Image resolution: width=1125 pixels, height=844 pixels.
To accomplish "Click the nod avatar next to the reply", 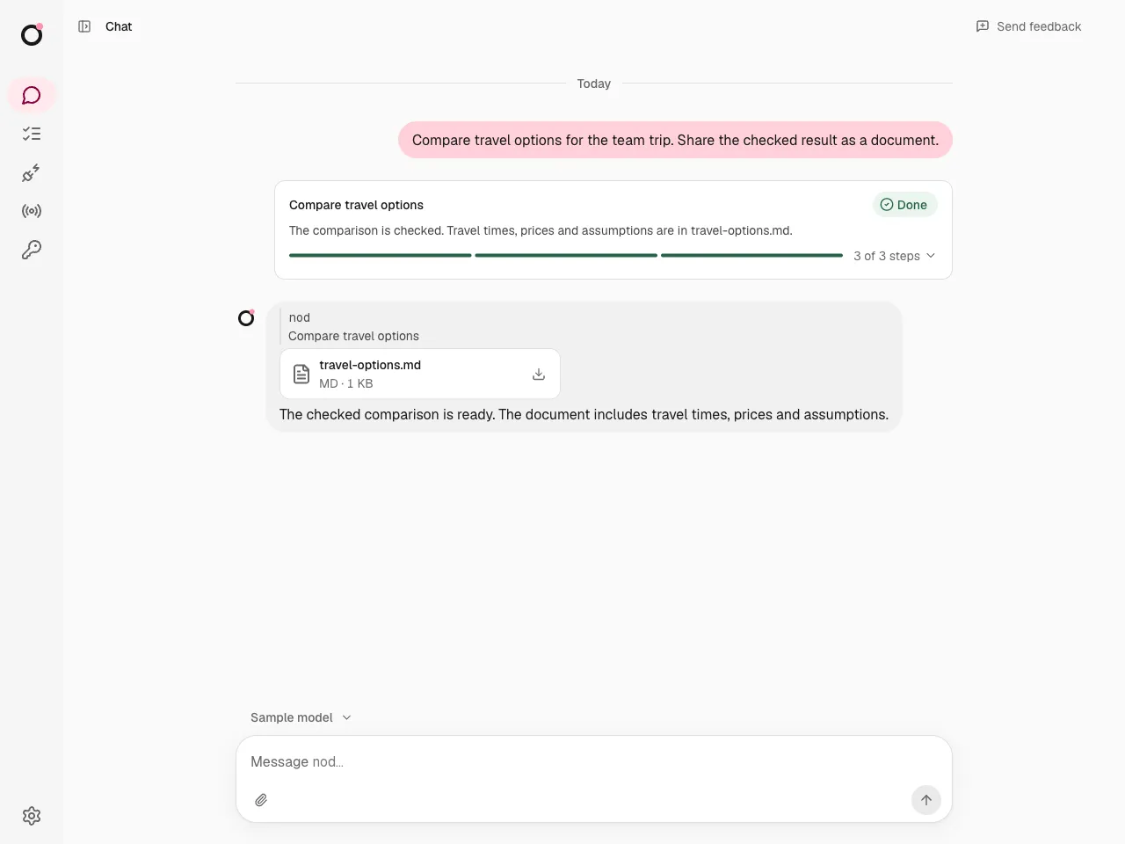I will click(246, 317).
